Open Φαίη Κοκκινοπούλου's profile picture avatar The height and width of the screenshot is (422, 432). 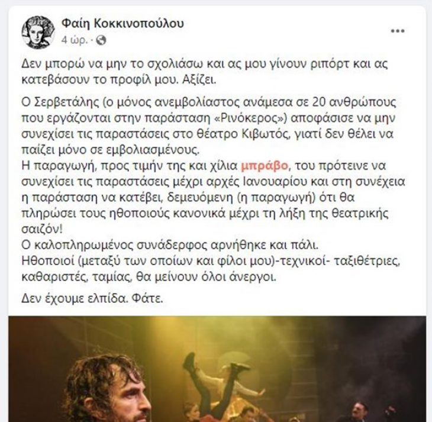click(38, 33)
